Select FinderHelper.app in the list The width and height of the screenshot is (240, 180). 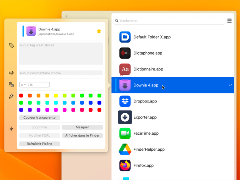click(x=173, y=149)
